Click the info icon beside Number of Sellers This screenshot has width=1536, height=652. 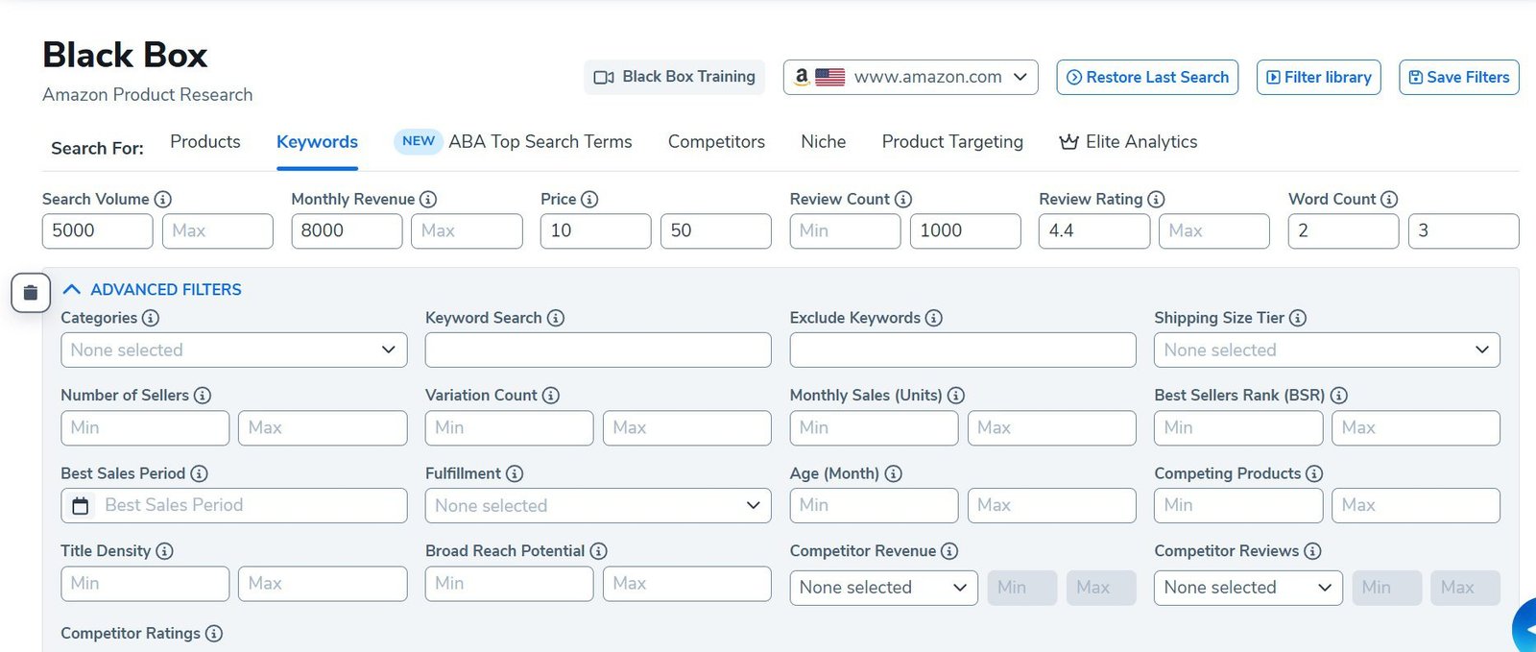203,396
